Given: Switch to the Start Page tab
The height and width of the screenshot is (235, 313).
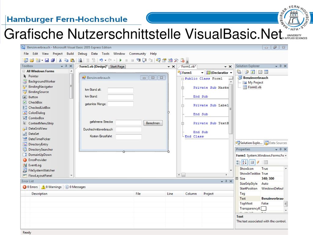Looking at the screenshot, I should [x=117, y=66].
